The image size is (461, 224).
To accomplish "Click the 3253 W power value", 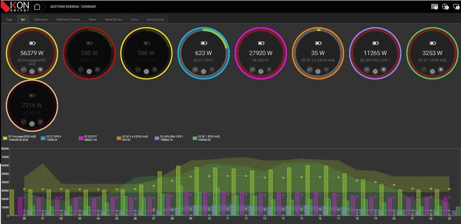I will tap(432, 53).
